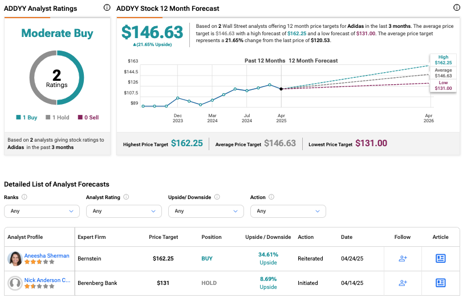
Task: Click Lowest Price Target $131.00 summary
Action: [348, 143]
